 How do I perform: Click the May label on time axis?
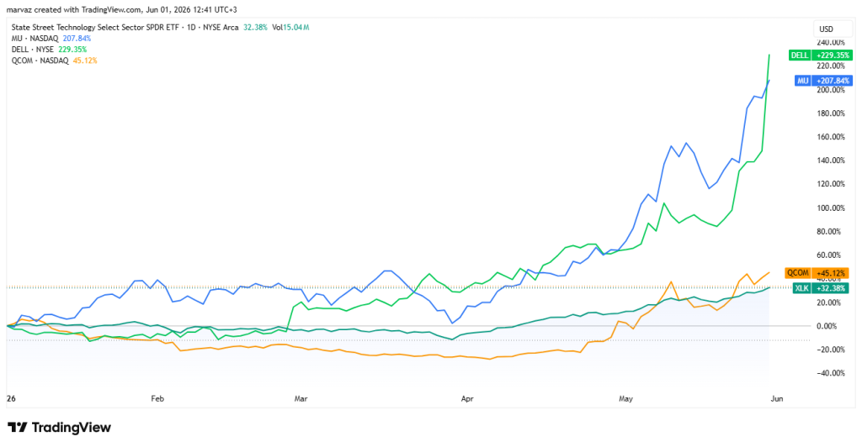point(625,399)
